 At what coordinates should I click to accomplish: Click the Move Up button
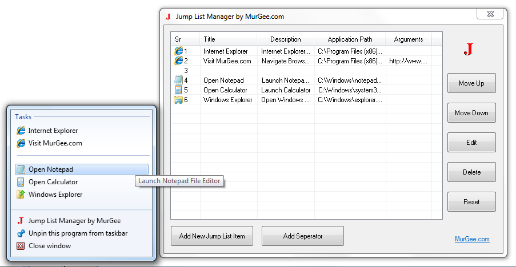coord(471,83)
